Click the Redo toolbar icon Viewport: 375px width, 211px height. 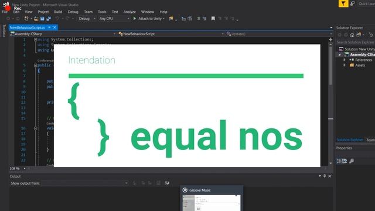click(x=67, y=18)
